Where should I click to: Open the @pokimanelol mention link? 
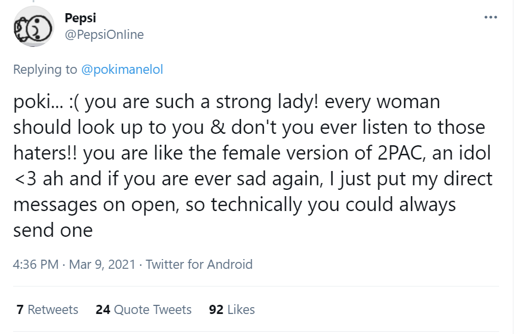pos(122,70)
